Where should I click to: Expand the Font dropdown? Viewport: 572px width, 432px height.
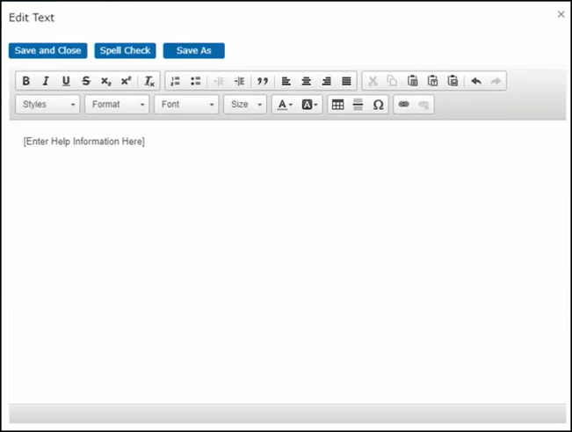click(x=187, y=105)
